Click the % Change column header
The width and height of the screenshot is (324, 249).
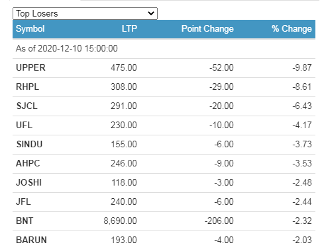(292, 29)
